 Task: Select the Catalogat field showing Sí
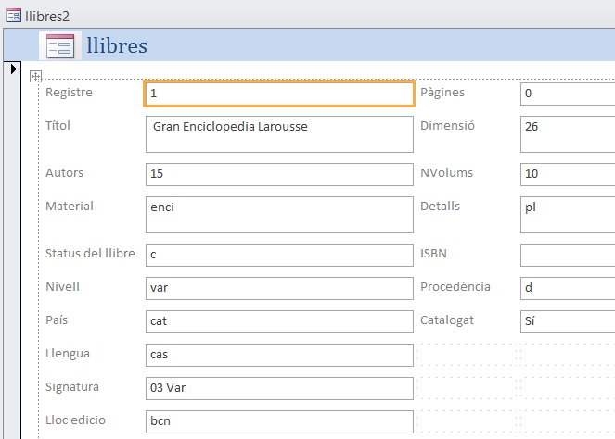point(568,321)
